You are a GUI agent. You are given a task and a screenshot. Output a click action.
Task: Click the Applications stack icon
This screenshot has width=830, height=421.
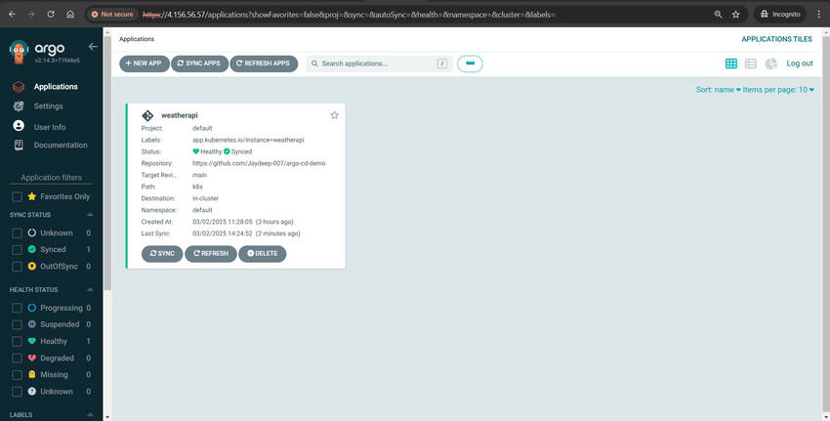[x=19, y=86]
